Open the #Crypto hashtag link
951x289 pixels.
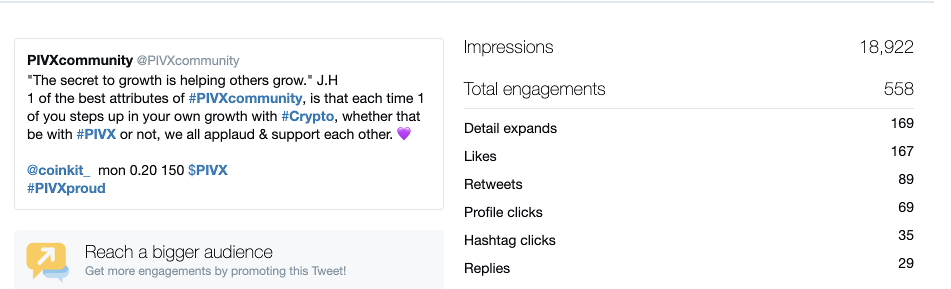point(307,116)
